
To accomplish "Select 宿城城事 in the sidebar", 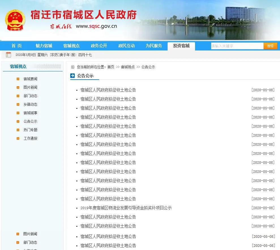I will [30, 113].
